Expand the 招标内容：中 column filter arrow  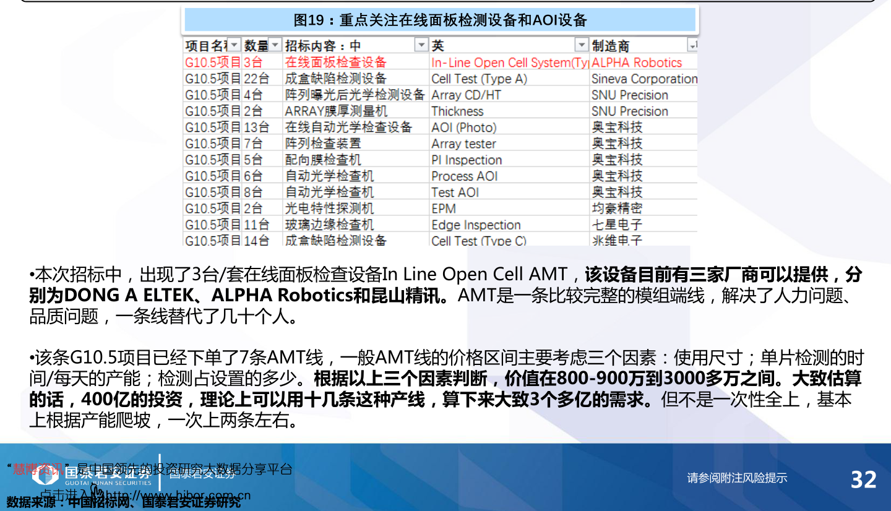pyautogui.click(x=421, y=45)
